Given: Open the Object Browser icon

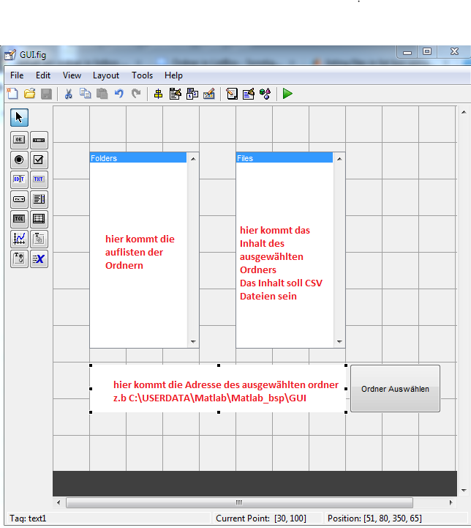Looking at the screenshot, I should (265, 94).
